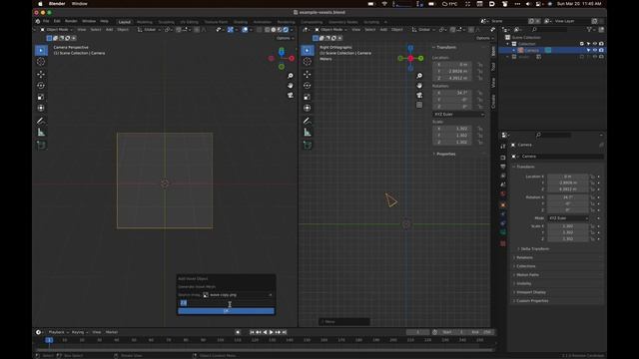
Task: Open XYZ Euler dropdown in sidebar
Action: [458, 115]
